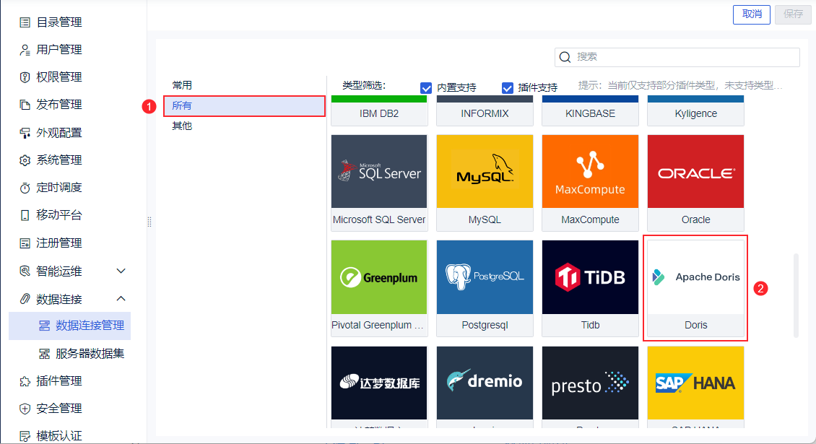Click the 移动平台 phone icon
Screen dimensions: 816x444
tap(25, 215)
